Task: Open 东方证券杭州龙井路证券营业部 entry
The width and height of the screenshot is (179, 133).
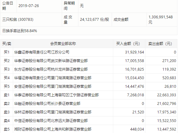Action: pyautogui.click(x=51, y=69)
